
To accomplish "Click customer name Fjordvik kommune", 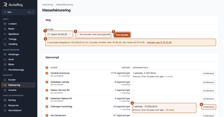I will (x=60, y=73).
